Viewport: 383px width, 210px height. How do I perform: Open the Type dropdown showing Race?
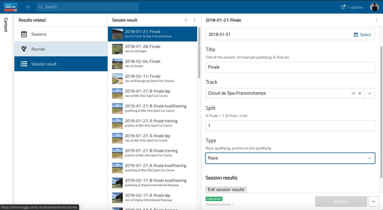point(290,158)
